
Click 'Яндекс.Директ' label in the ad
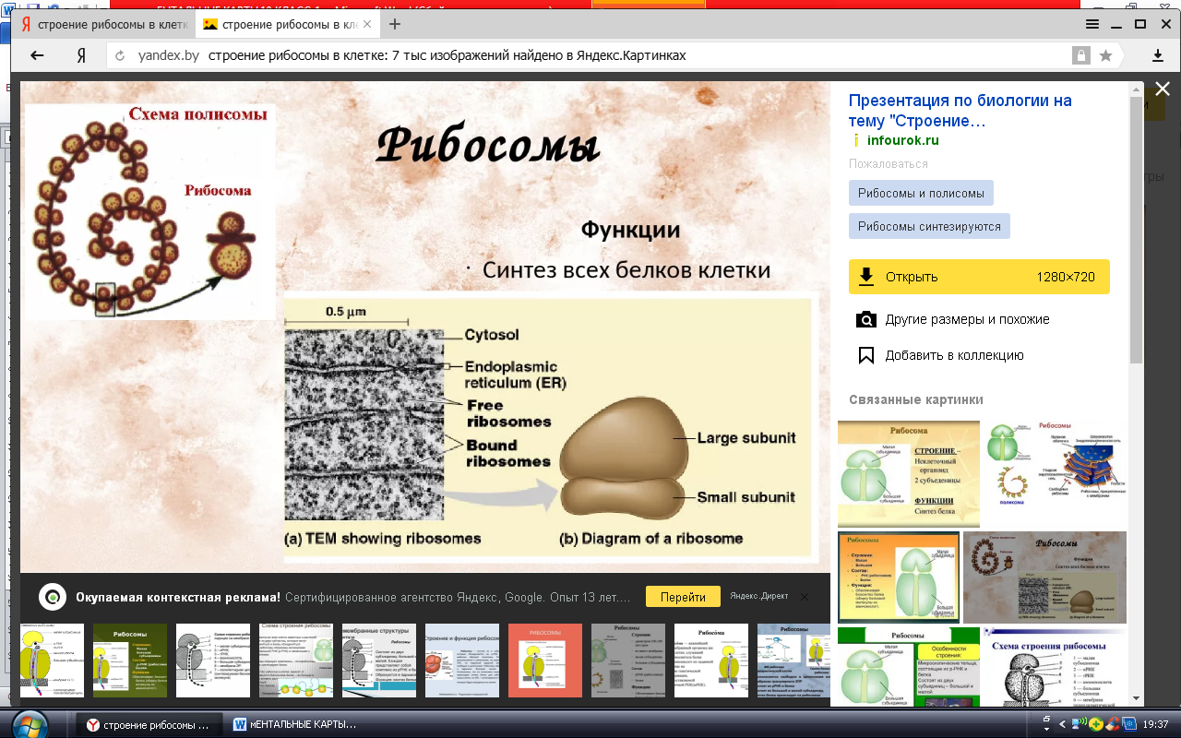click(758, 596)
